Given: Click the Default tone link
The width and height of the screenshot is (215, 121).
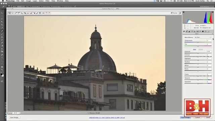Looking at the screenshot, I should (x=201, y=49).
